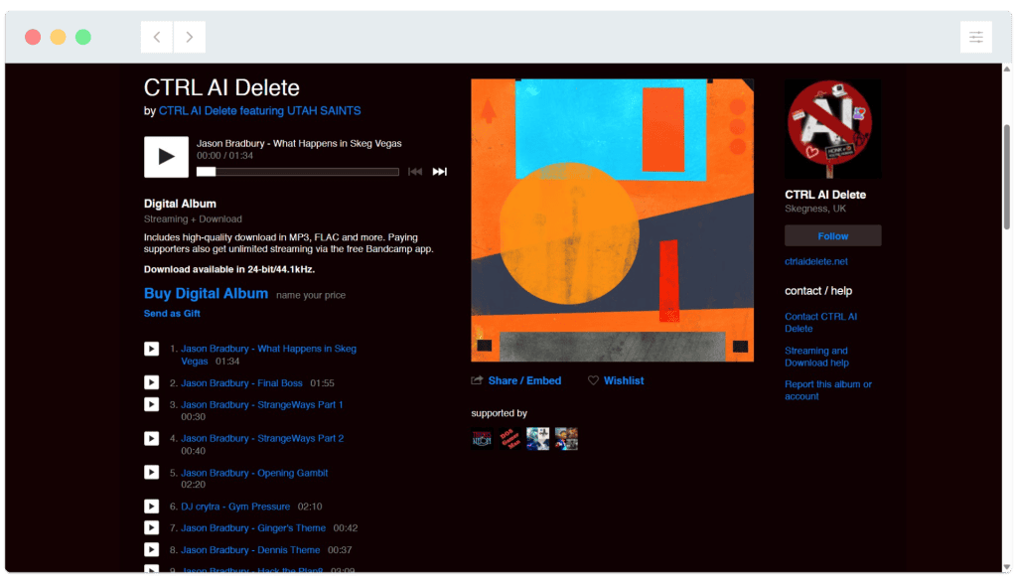Play track 3 StrangeWays Part 1
The width and height of the screenshot is (1017, 583).
pyautogui.click(x=151, y=404)
